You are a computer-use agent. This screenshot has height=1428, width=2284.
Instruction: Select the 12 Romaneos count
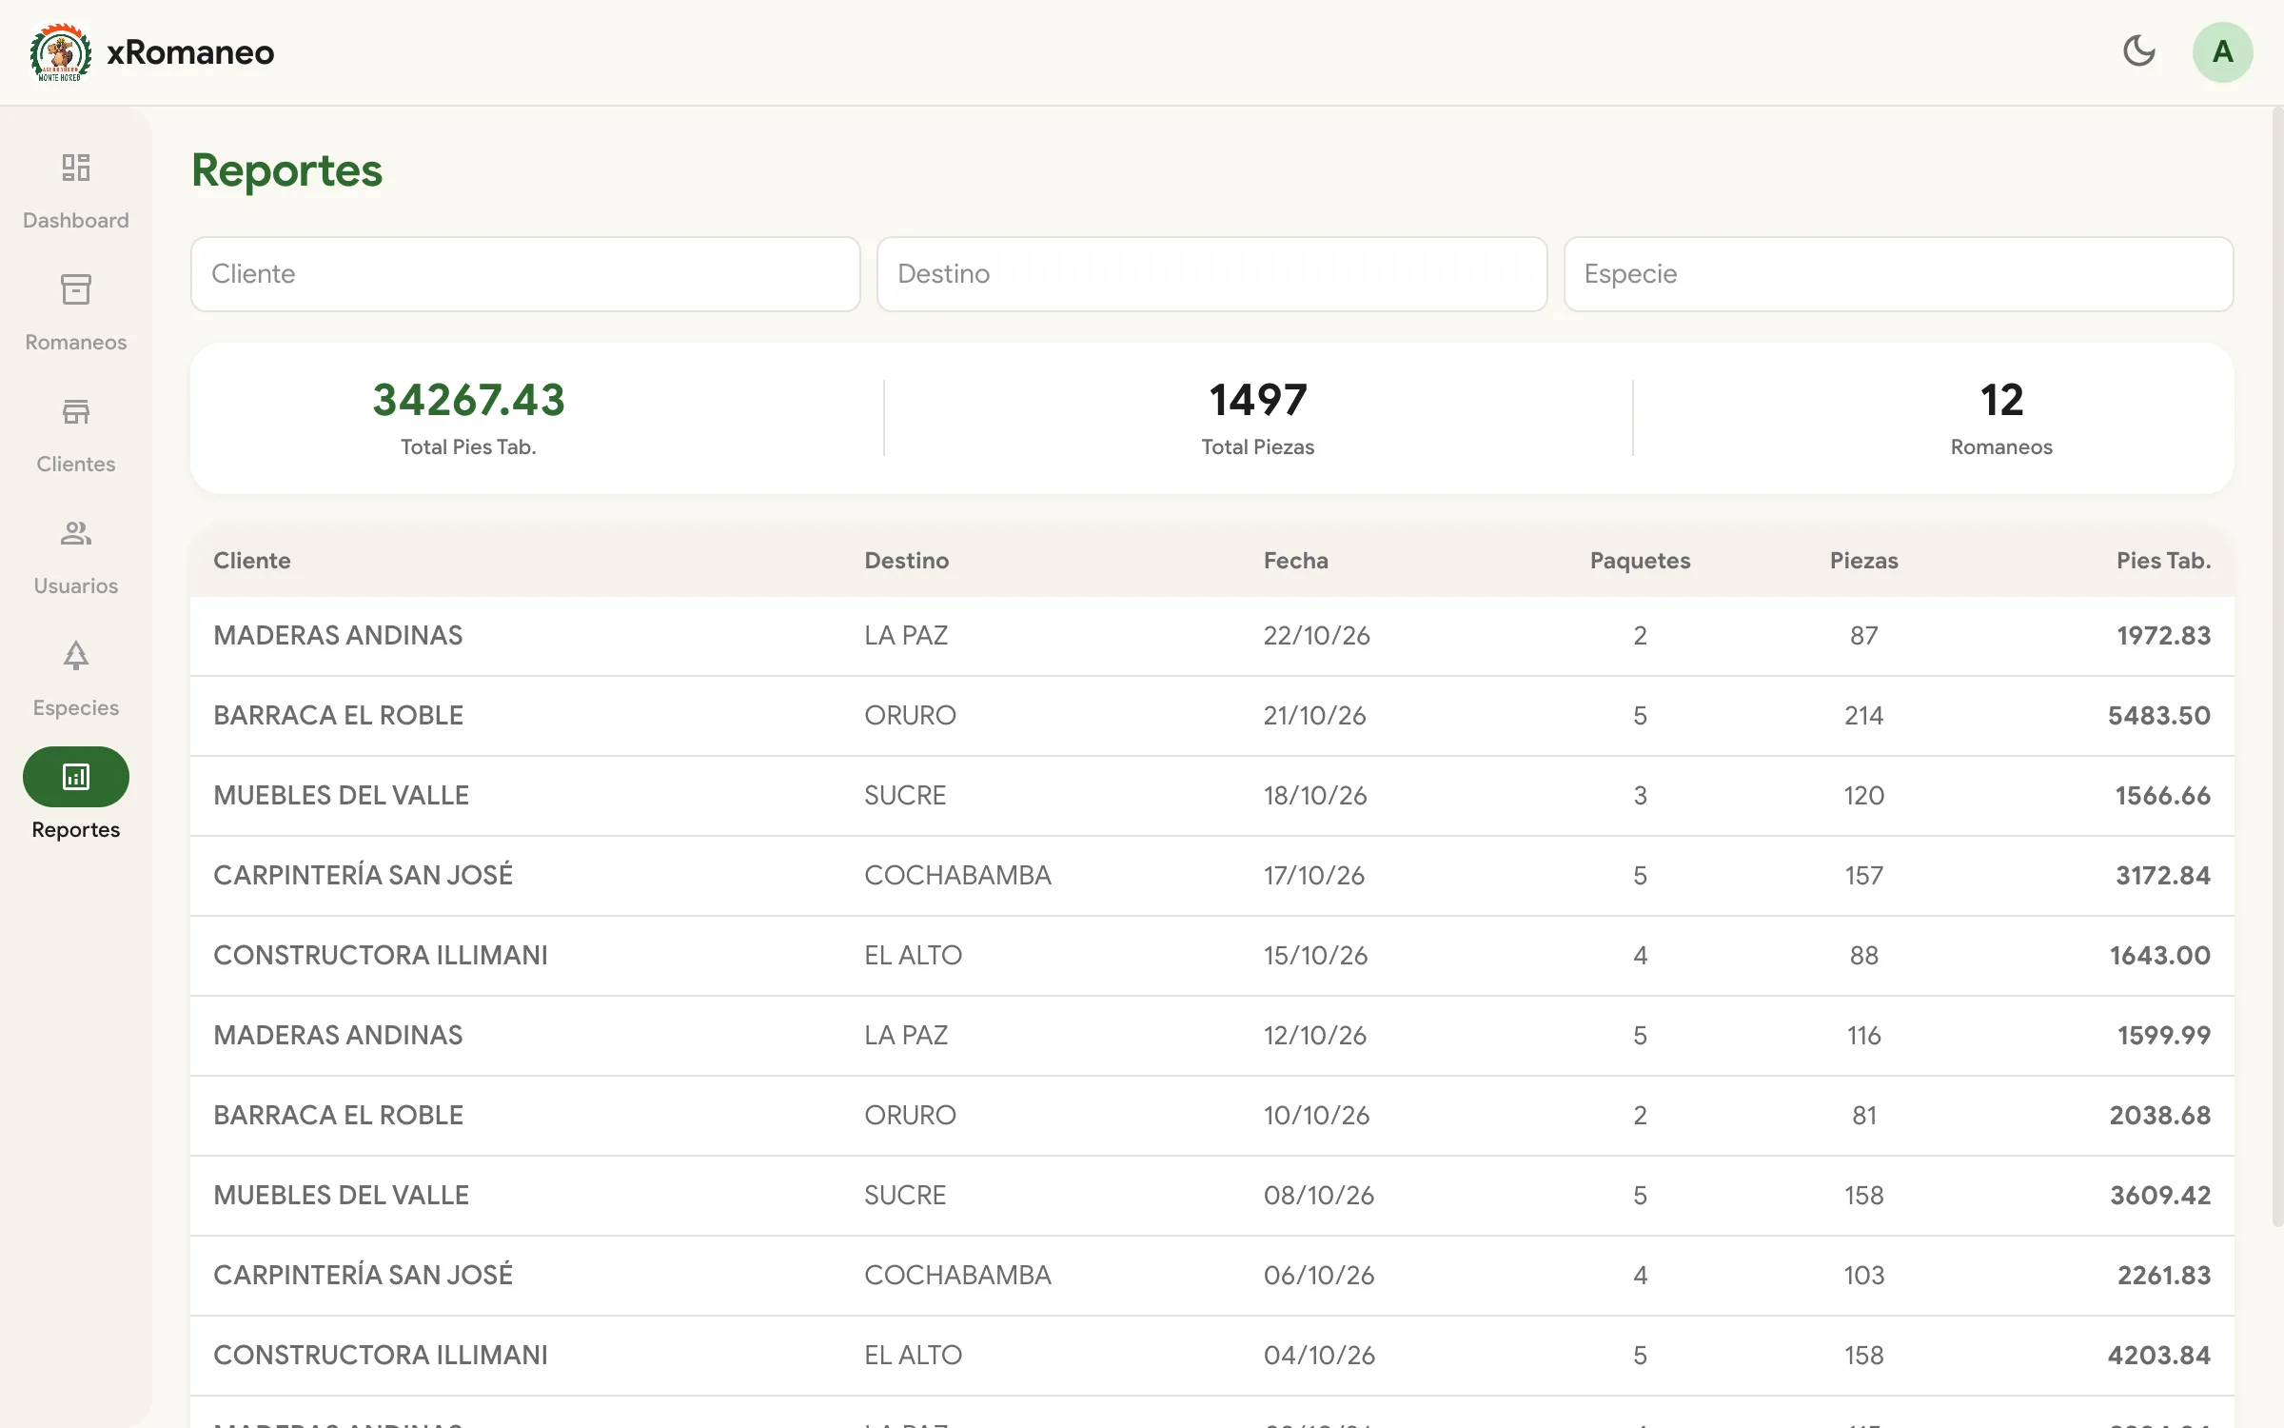(x=2001, y=400)
